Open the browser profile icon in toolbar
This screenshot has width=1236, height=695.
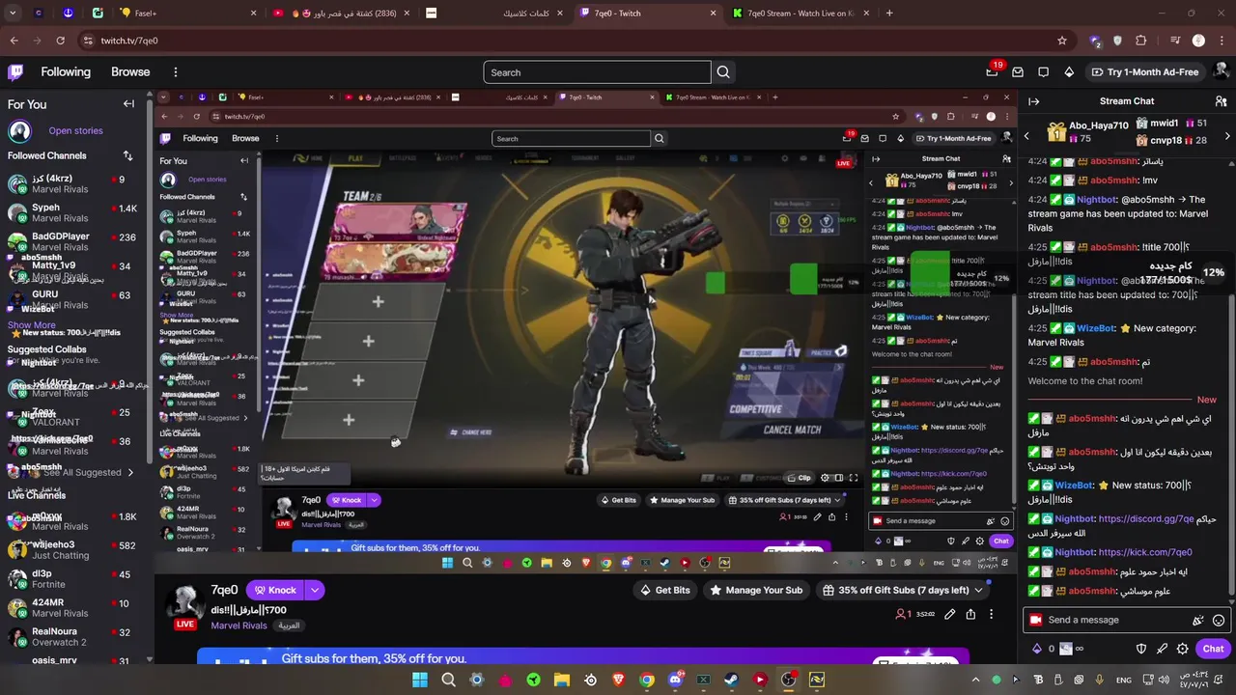pos(1198,41)
